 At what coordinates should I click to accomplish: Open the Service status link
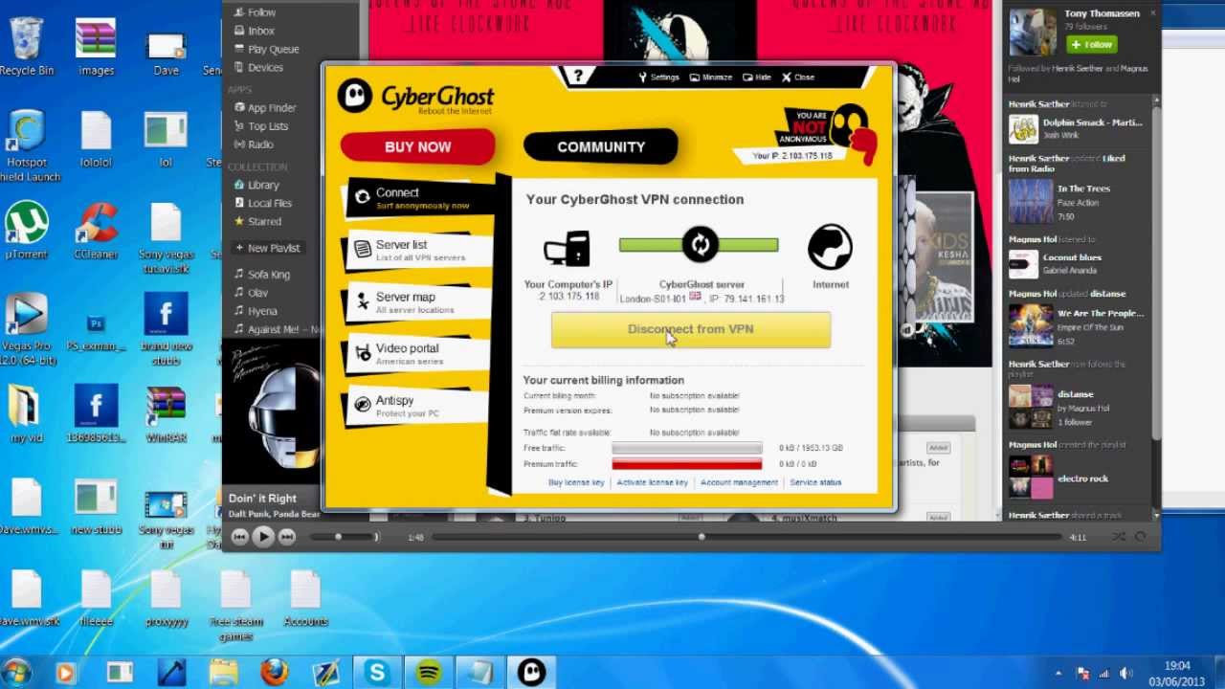point(815,482)
